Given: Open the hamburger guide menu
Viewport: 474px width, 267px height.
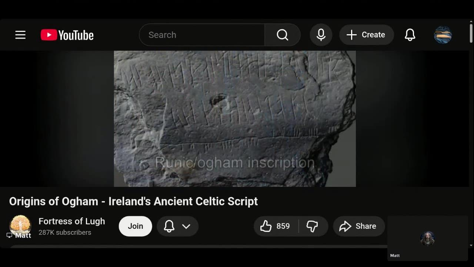Looking at the screenshot, I should (20, 35).
